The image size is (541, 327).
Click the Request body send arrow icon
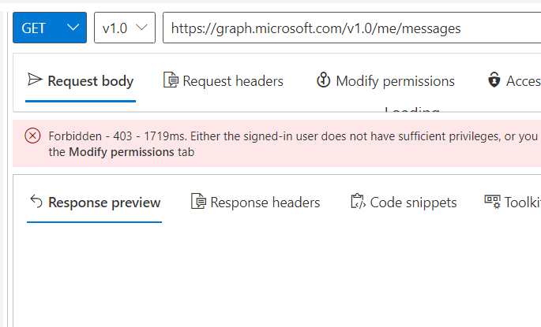35,80
